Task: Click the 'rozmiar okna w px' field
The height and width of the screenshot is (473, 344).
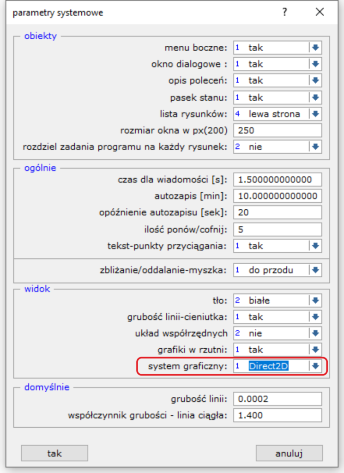Action: pos(278,130)
